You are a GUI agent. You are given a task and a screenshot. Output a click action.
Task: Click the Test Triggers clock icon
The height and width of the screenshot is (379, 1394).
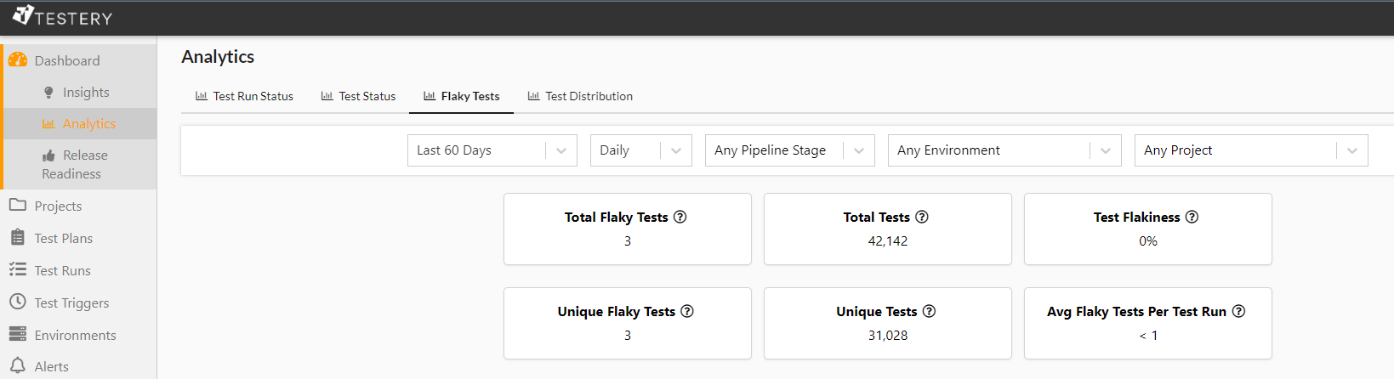(x=17, y=302)
